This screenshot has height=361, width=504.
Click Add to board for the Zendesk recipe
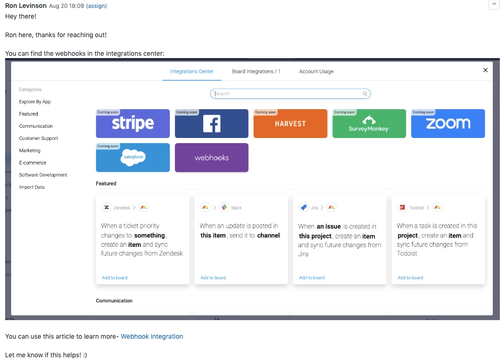pos(115,278)
